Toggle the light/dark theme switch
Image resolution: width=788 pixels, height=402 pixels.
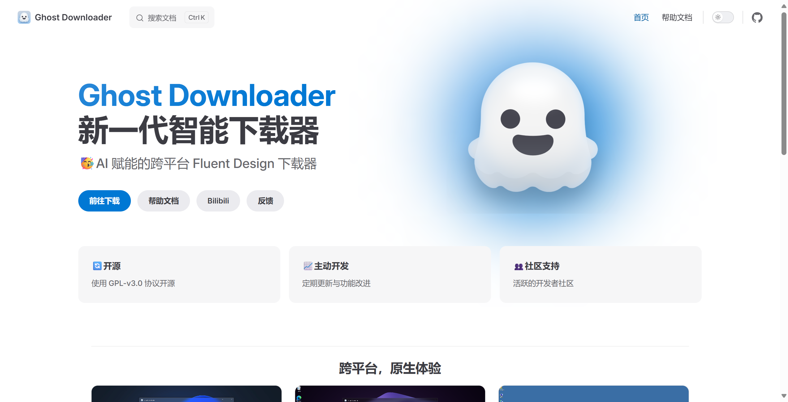[x=723, y=17]
